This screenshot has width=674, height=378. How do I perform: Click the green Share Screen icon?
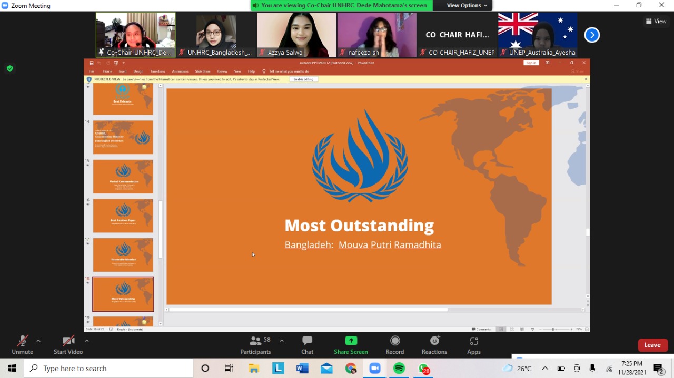(x=351, y=341)
